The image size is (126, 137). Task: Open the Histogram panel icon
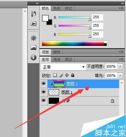tap(33, 48)
